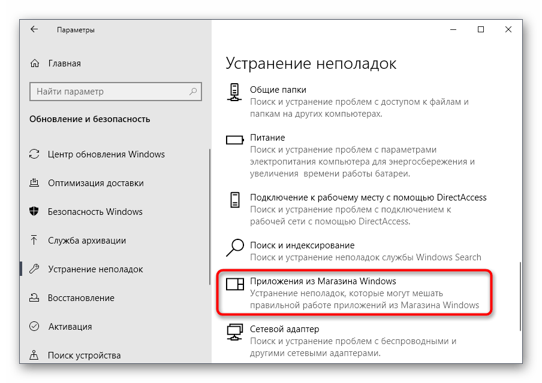Maximize the Параметры window
Image resolution: width=542 pixels, height=383 pixels.
(481, 29)
